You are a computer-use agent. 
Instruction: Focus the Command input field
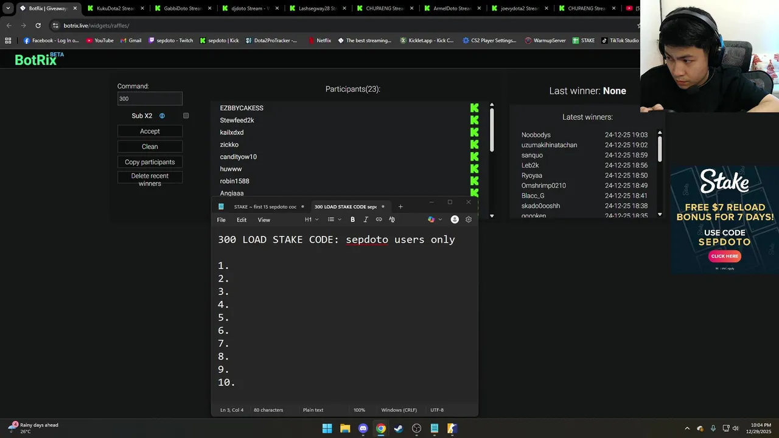pyautogui.click(x=150, y=99)
